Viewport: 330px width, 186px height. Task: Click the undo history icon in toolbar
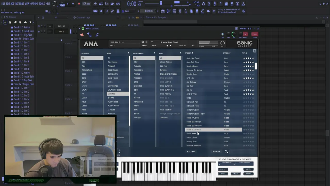click(203, 4)
